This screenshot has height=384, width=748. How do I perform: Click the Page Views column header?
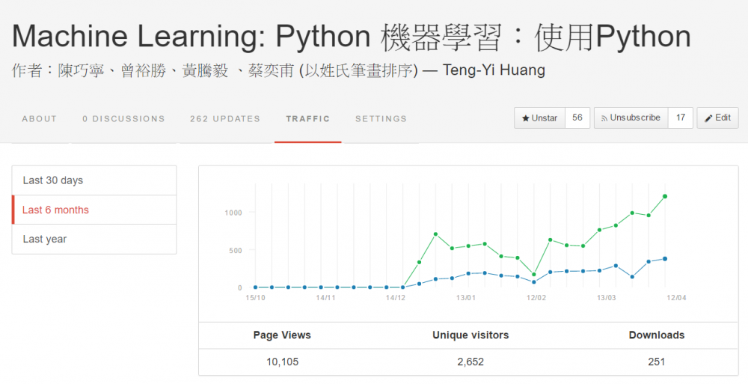pos(282,335)
